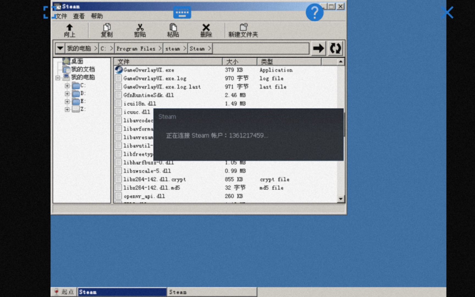Expand the D: drive tree node
Image resolution: width=475 pixels, height=297 pixels.
pyautogui.click(x=67, y=94)
